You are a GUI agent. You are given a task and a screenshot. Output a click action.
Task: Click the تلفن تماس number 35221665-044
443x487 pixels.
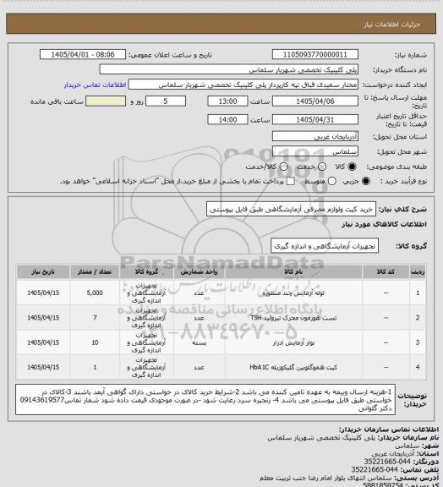tap(375, 469)
